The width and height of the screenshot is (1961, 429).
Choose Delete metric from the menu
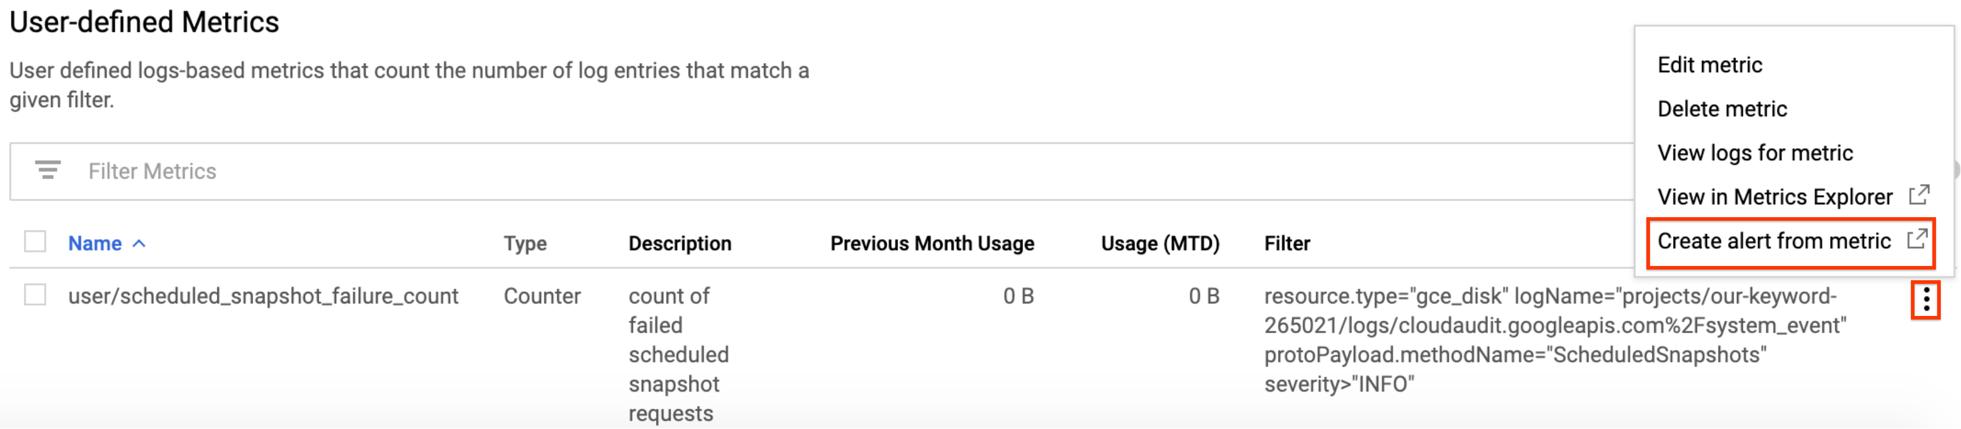pos(1721,109)
